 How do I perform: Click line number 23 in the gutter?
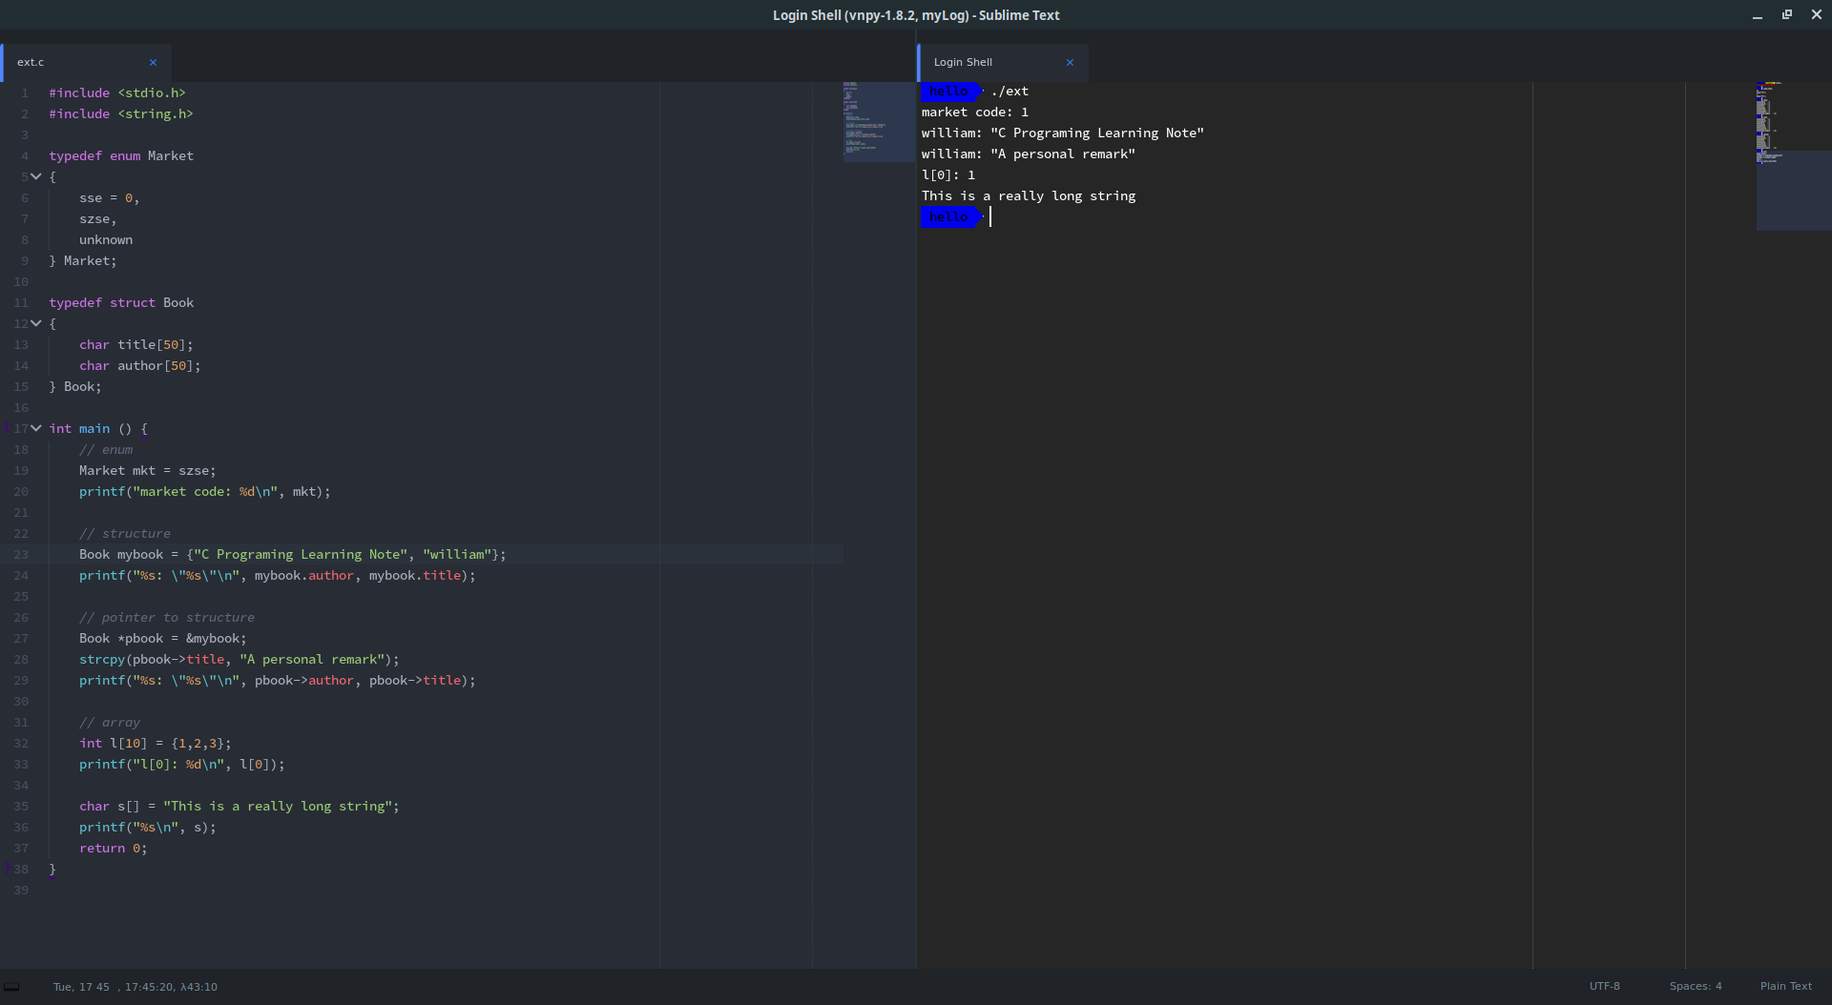click(x=21, y=554)
